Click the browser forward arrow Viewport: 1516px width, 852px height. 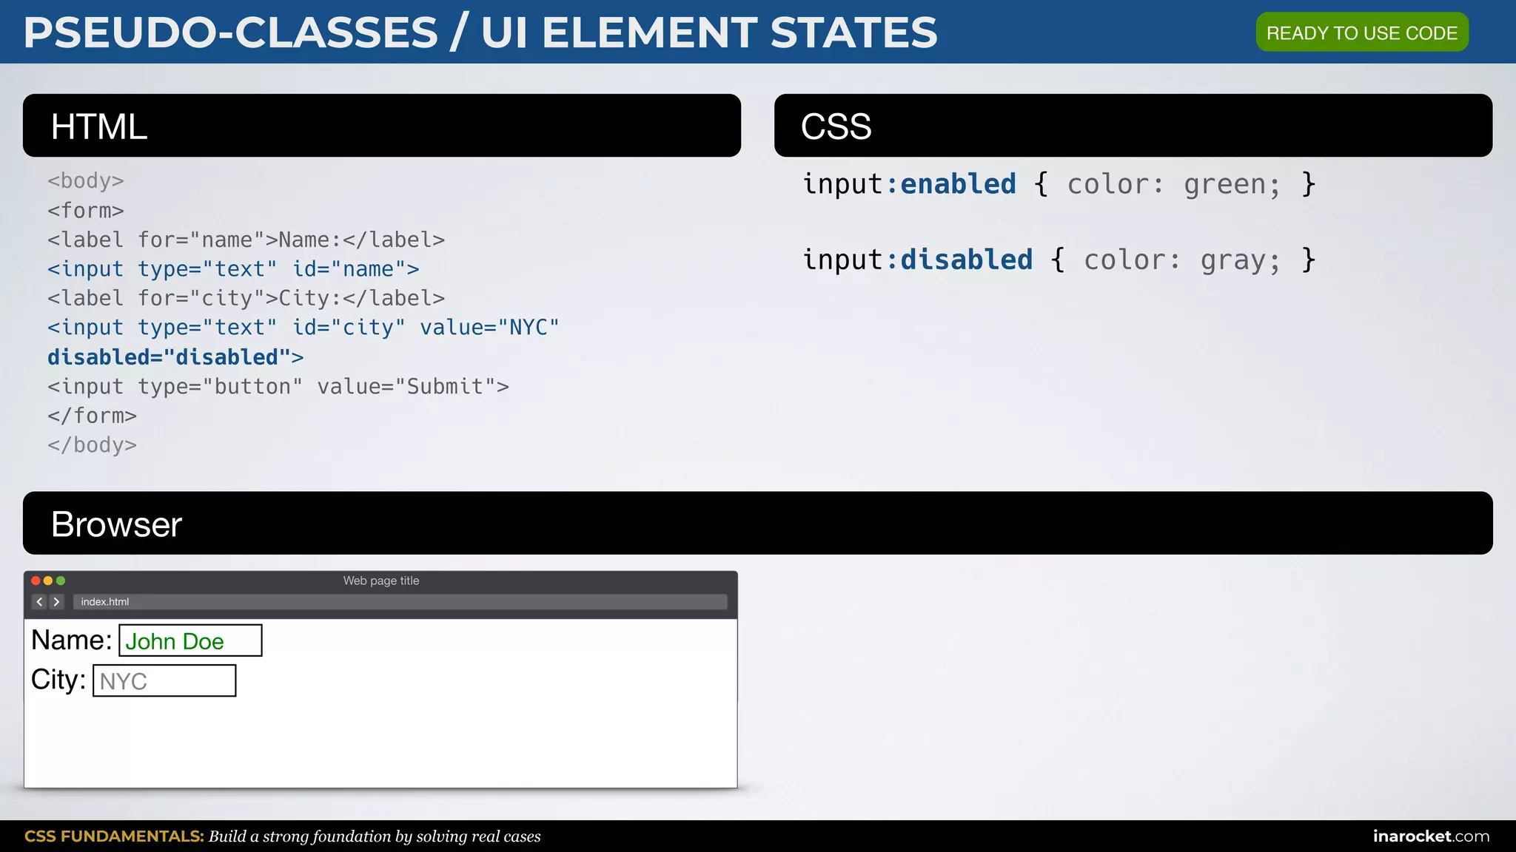56,602
